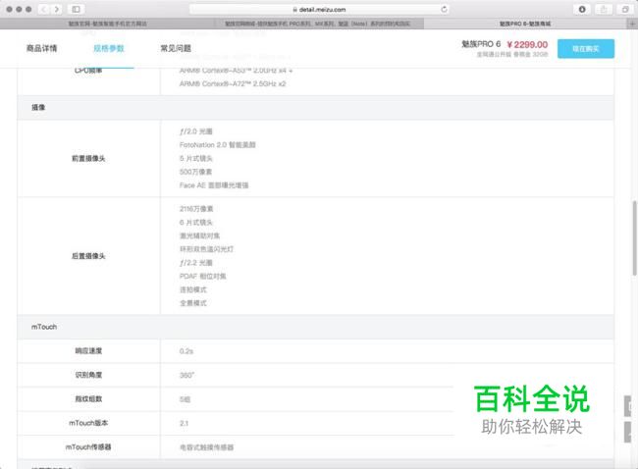Click the 摄像 section header
Viewport: 638px width, 469px height.
tap(38, 107)
